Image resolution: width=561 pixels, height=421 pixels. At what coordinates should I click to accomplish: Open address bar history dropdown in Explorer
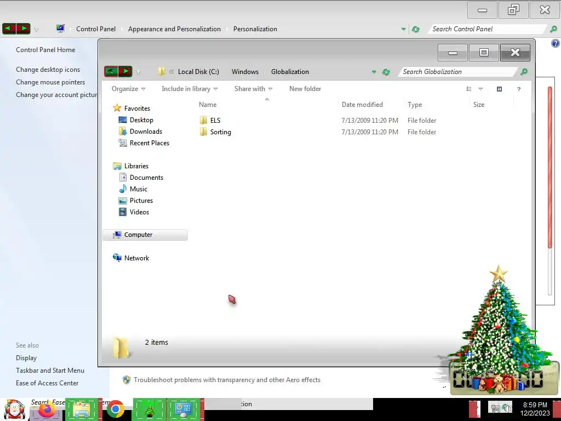click(374, 72)
